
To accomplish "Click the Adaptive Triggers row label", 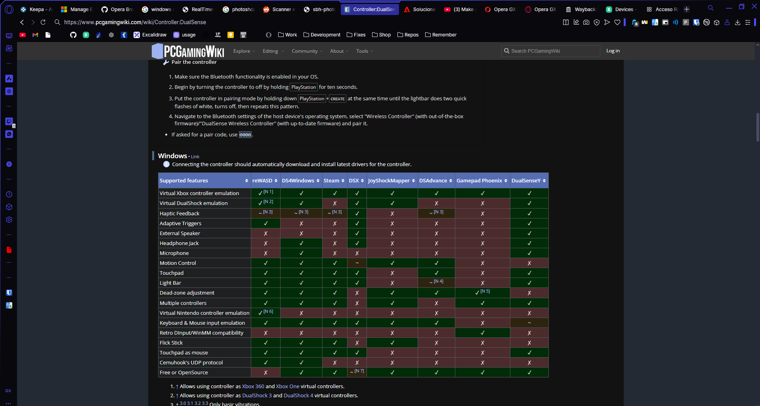I will tap(180, 223).
